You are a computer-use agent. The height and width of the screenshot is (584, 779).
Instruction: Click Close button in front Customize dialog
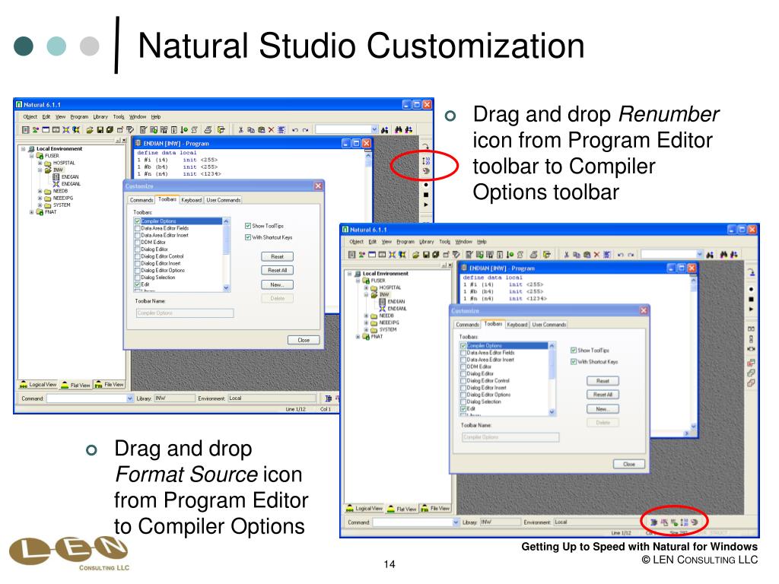click(629, 465)
